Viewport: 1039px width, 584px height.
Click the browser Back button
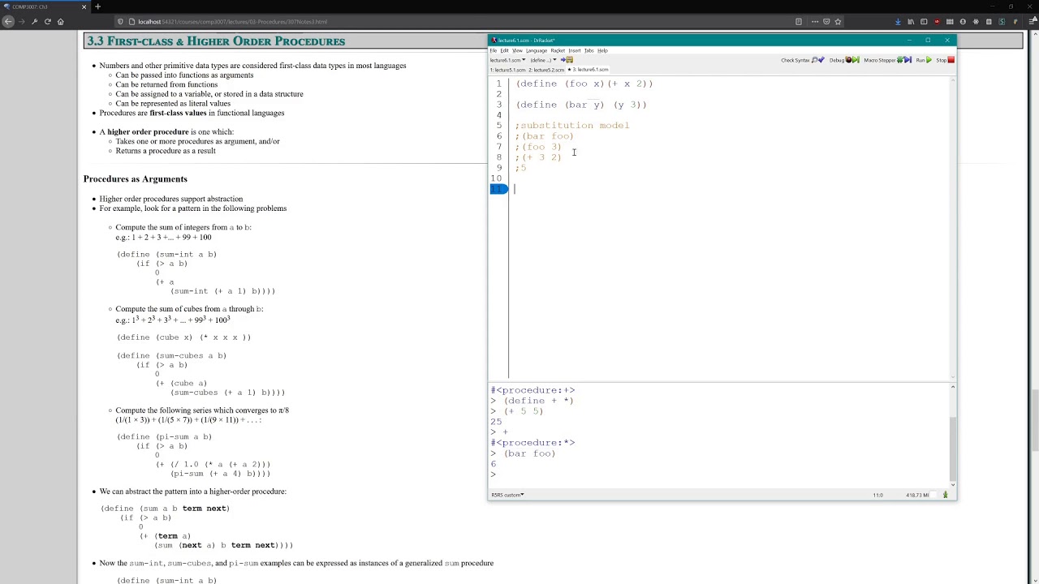(x=8, y=22)
